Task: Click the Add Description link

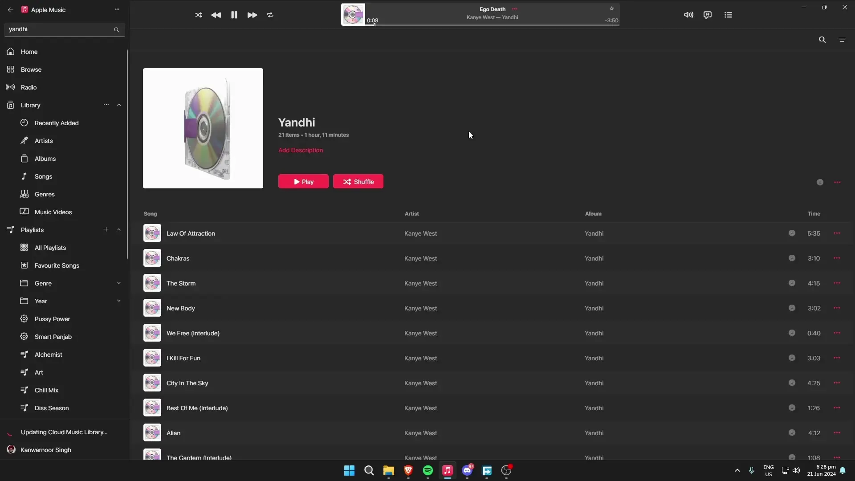Action: click(x=301, y=150)
